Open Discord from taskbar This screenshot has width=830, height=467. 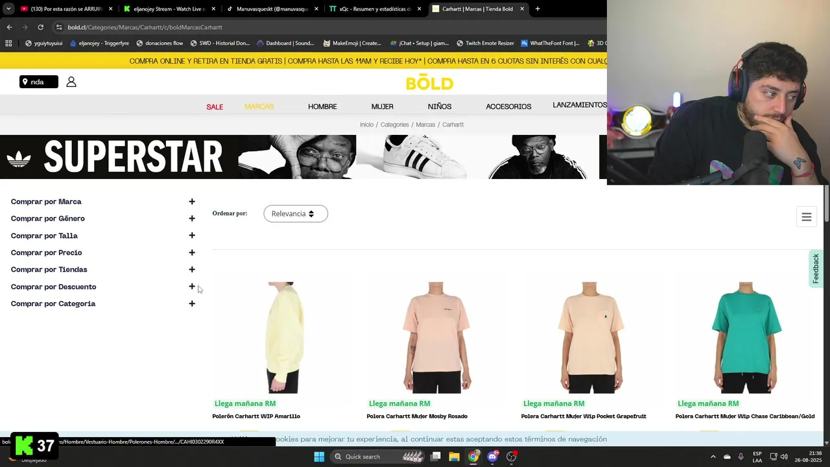tap(493, 457)
